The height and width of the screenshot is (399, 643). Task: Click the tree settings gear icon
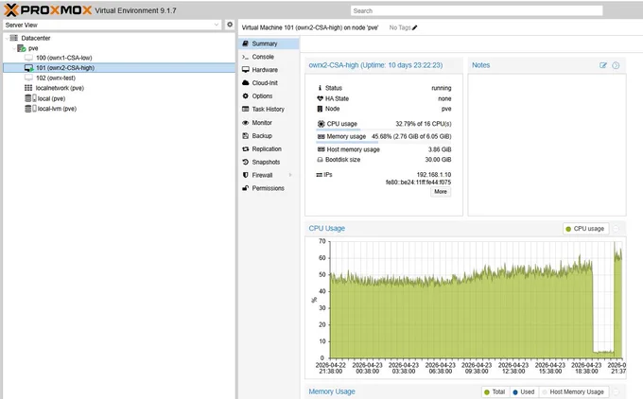coord(230,25)
